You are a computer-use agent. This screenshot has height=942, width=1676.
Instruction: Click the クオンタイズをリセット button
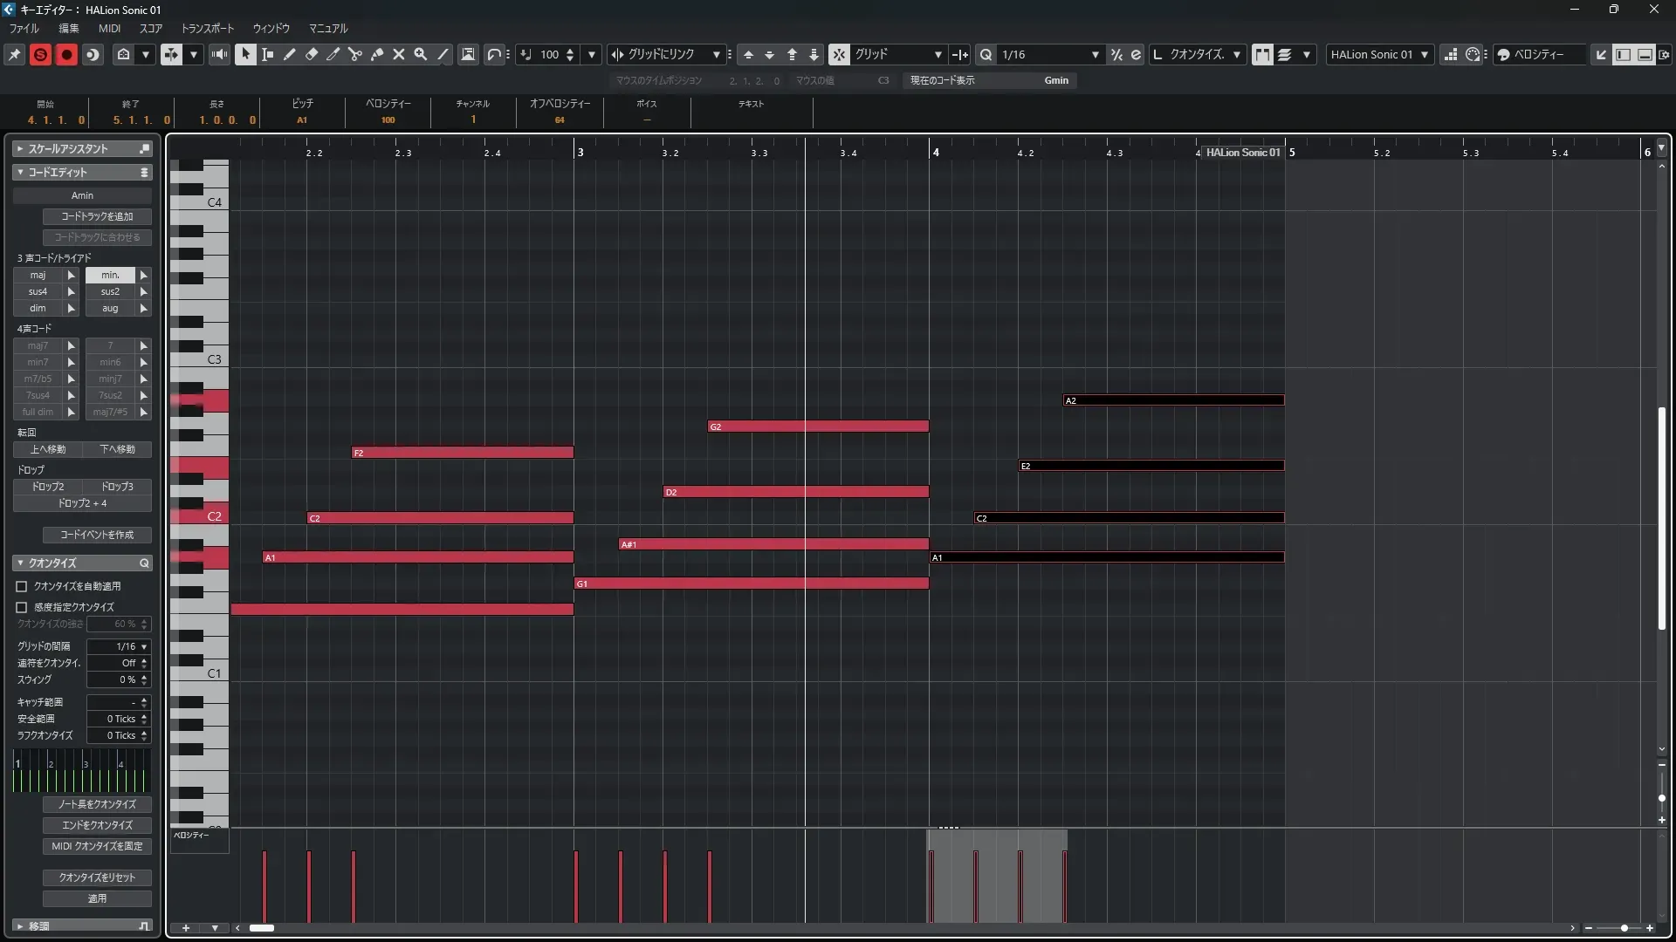coord(97,877)
